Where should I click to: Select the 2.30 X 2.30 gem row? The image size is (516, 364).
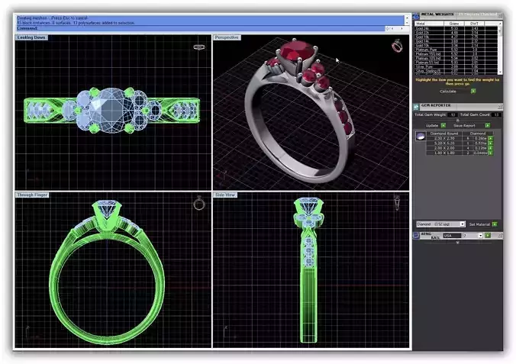457,139
